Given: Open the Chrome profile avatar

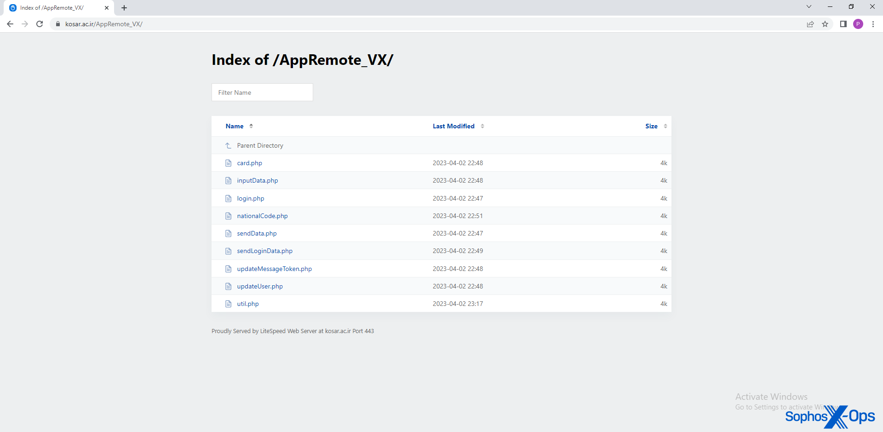Looking at the screenshot, I should pos(858,24).
